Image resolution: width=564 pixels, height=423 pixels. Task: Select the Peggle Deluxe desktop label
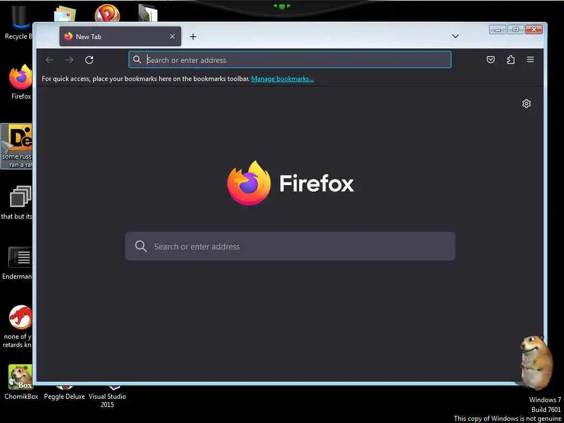point(64,397)
